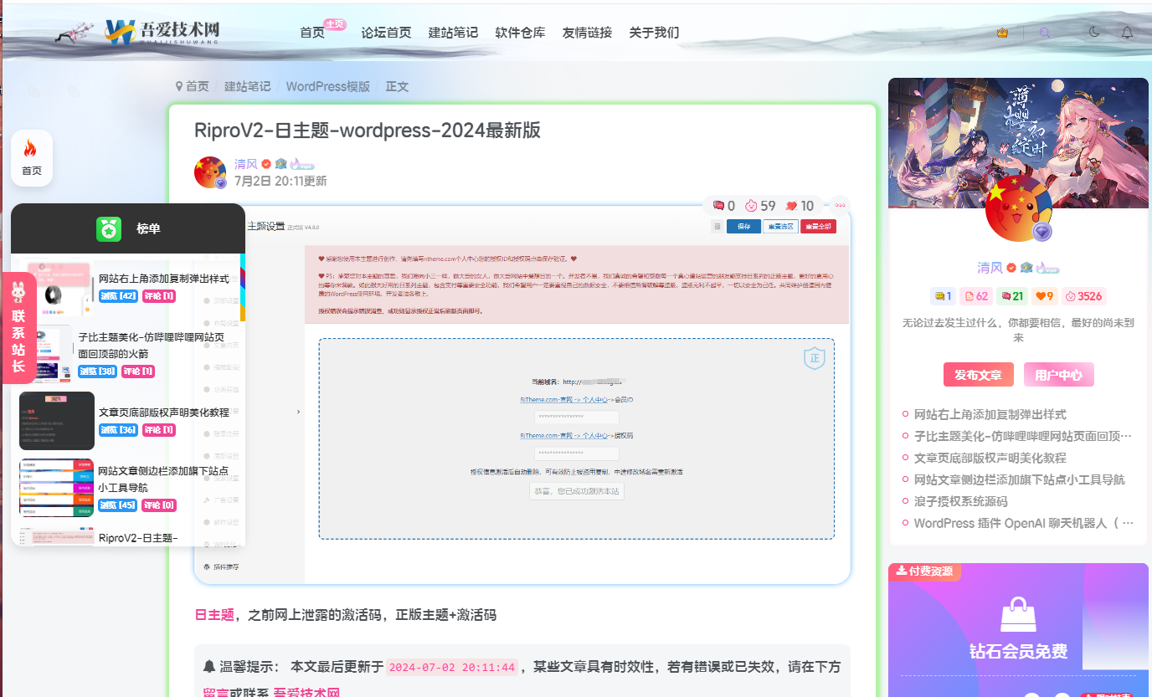Click the bell icon beside 温馨提示
The height and width of the screenshot is (697, 1152).
click(209, 667)
